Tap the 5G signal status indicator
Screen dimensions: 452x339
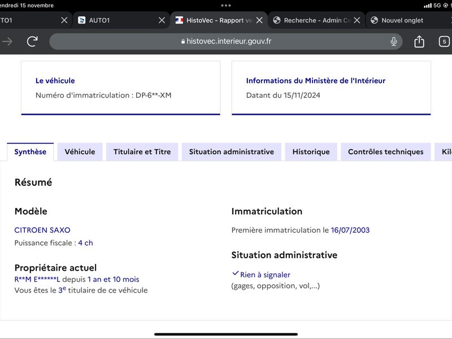coord(432,5)
